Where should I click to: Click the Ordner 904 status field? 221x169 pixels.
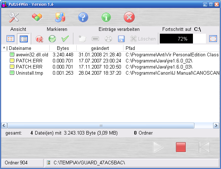[22, 163]
